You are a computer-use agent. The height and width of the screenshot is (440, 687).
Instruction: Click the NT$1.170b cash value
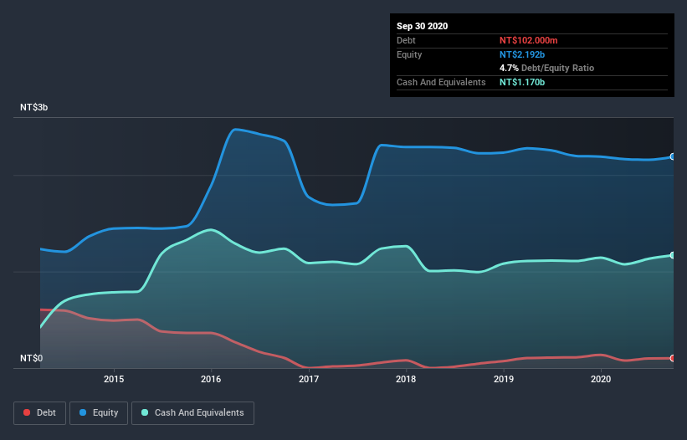pyautogui.click(x=522, y=82)
